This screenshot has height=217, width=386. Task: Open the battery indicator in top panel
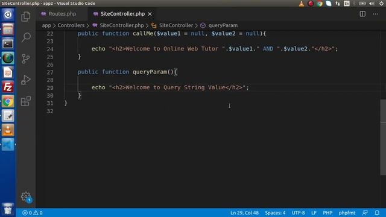[362, 4]
